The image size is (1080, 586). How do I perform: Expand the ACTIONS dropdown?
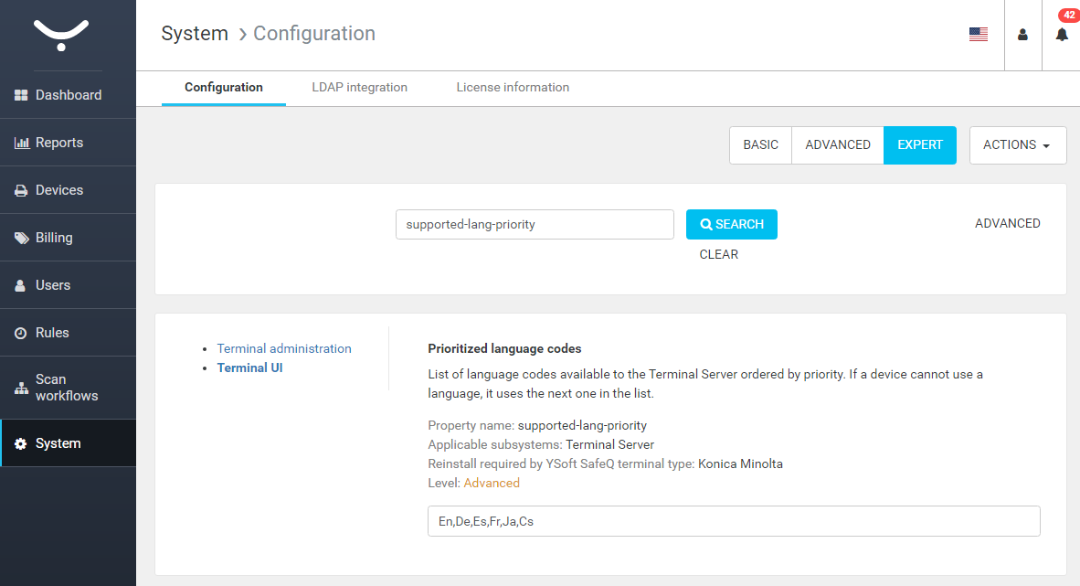[1017, 145]
